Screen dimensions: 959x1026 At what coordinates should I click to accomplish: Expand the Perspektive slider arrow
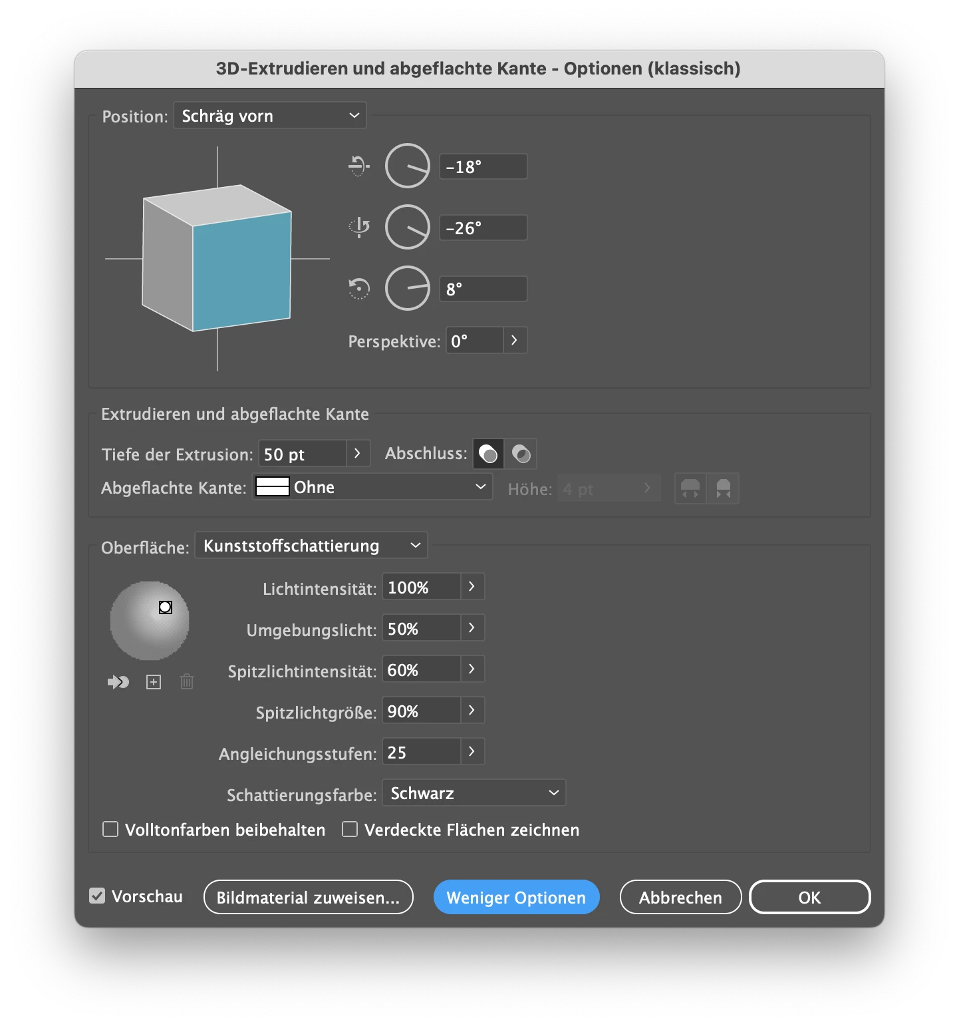(x=515, y=341)
